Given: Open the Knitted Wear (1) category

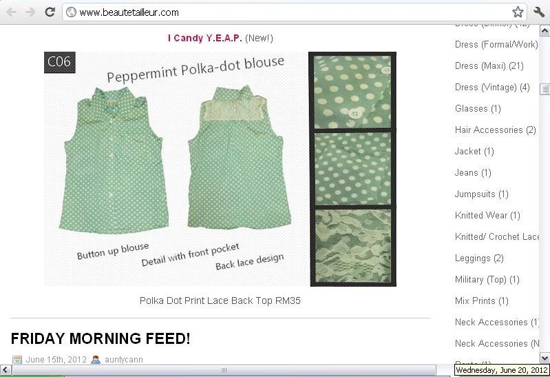Looking at the screenshot, I should 487,215.
